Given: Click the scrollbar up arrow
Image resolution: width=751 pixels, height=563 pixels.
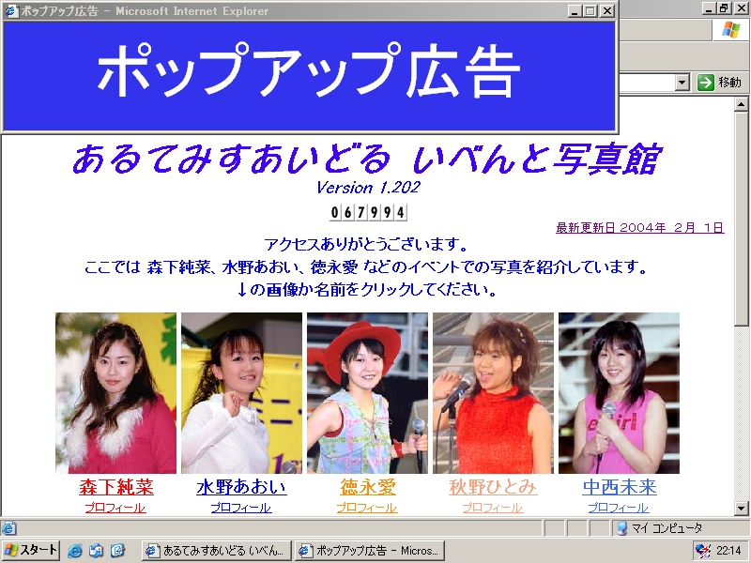Looking at the screenshot, I should 741,104.
